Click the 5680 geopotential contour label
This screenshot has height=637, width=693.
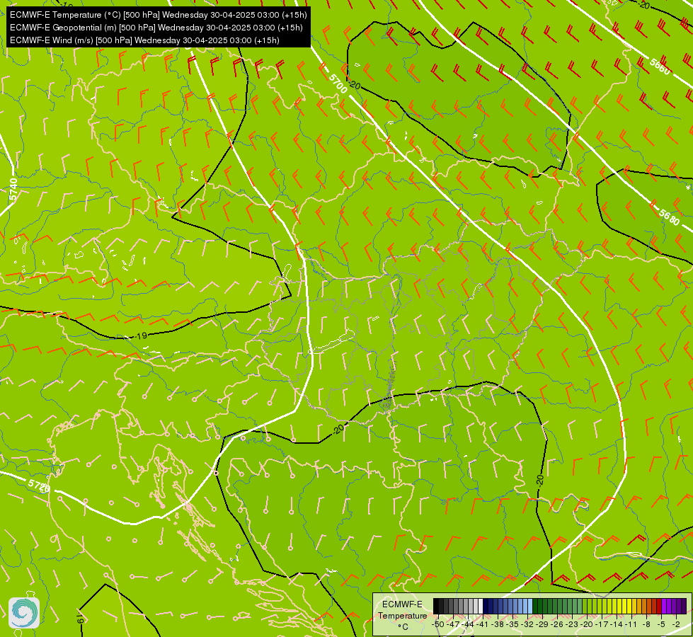tap(669, 217)
